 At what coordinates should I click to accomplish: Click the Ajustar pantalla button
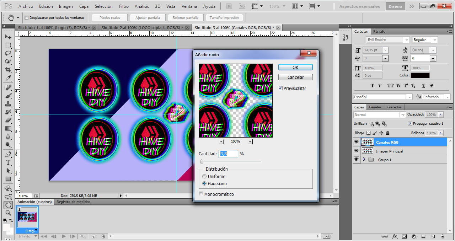[148, 17]
